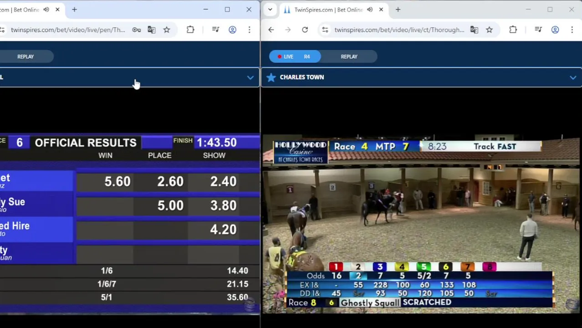
Task: Close the right window's TwinSpires tab
Action: [x=381, y=10]
